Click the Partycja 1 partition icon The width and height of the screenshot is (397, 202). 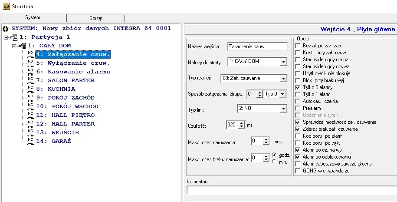[14, 37]
